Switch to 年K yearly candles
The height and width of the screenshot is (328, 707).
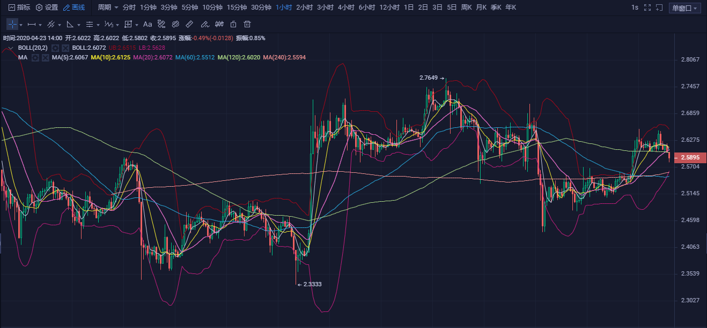click(x=511, y=7)
